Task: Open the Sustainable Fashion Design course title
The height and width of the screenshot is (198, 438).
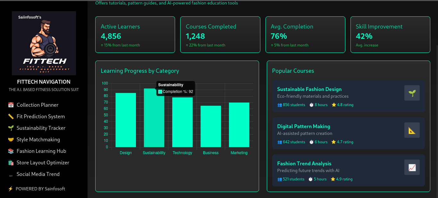Action: click(309, 89)
